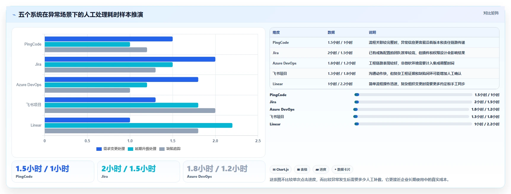Click the PingCode axis label in chart
Viewport: 511px width, 194px height.
tap(33, 44)
